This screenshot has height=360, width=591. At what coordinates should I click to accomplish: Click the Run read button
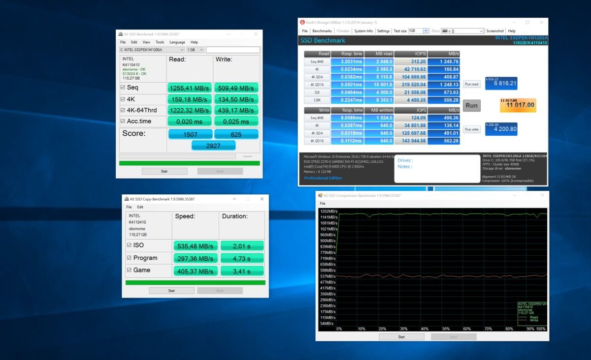tap(471, 84)
